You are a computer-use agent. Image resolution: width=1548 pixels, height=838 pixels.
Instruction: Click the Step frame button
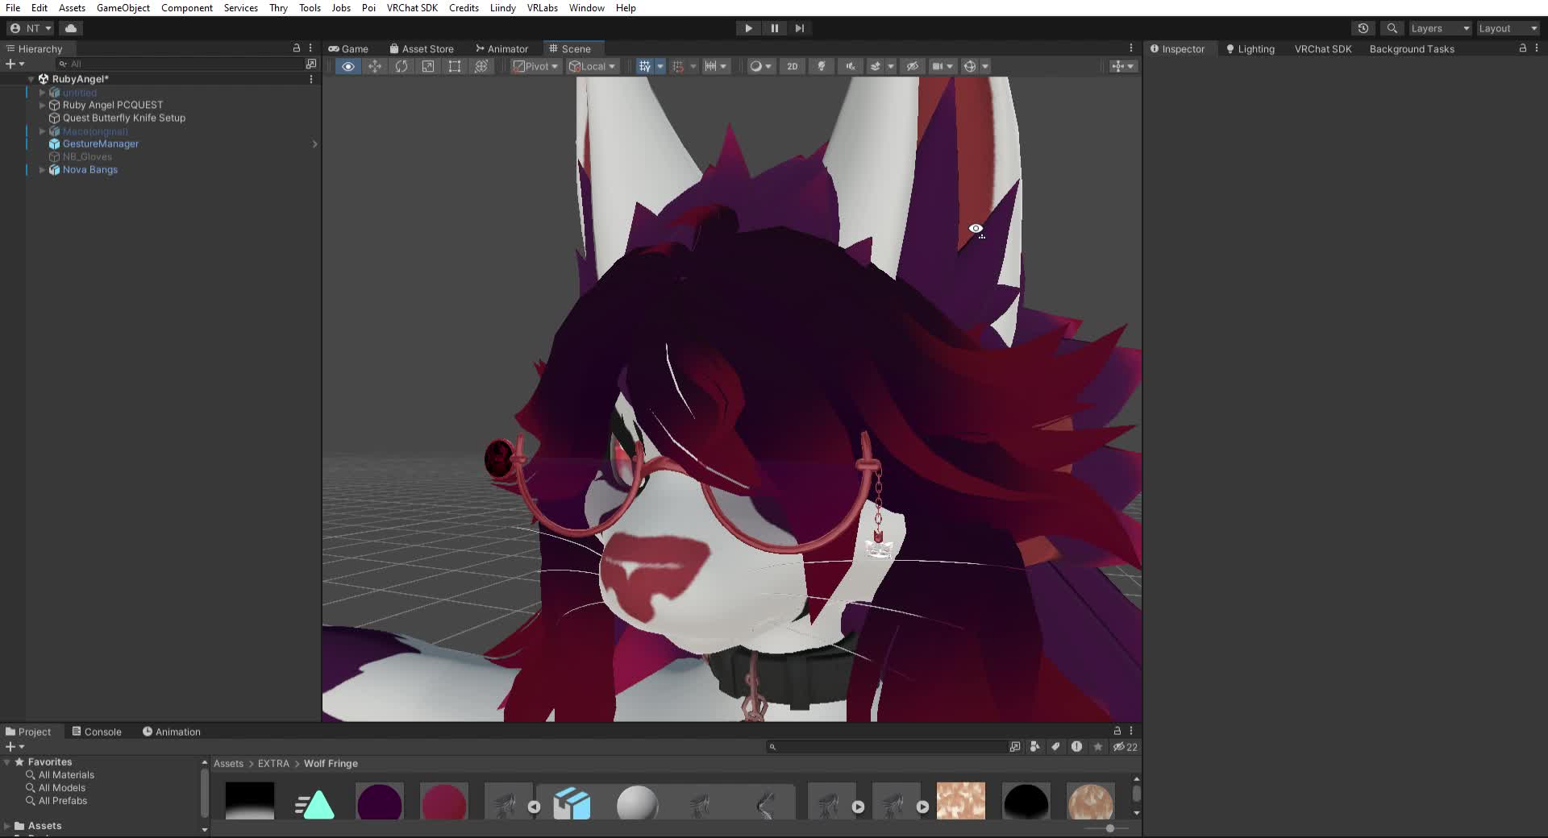(x=800, y=28)
